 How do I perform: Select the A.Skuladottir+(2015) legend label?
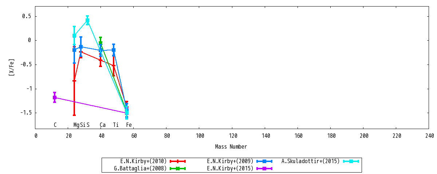(311, 161)
